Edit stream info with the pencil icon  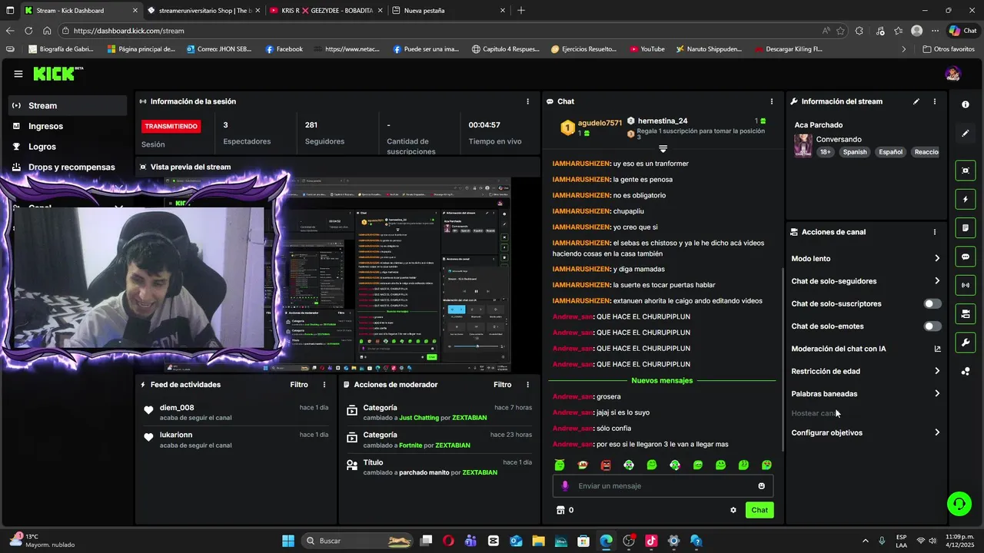(916, 101)
